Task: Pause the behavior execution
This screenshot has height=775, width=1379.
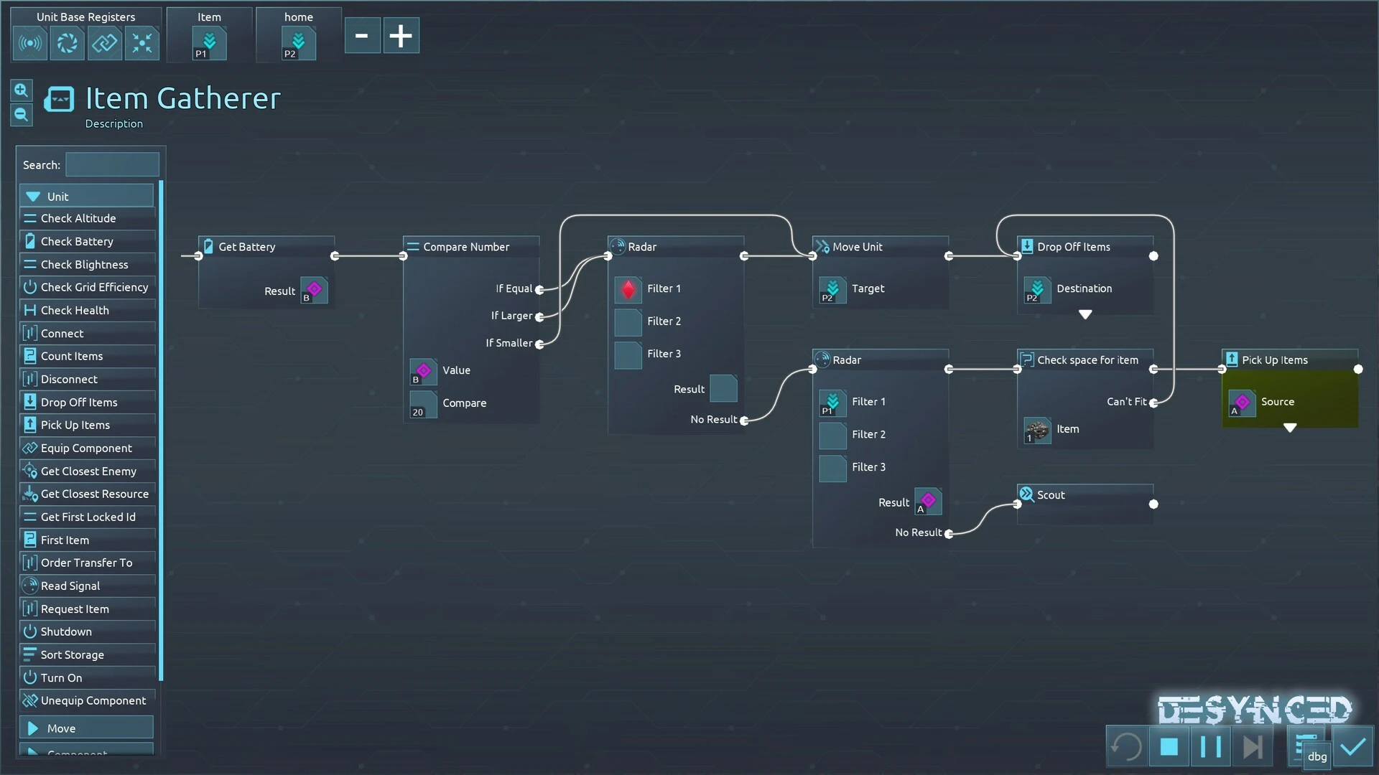Action: coord(1210,747)
